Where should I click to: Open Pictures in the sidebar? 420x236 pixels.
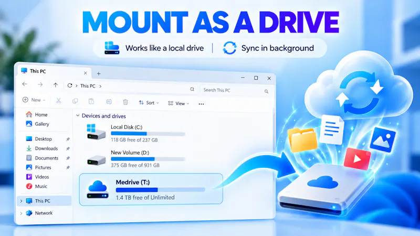click(38, 167)
